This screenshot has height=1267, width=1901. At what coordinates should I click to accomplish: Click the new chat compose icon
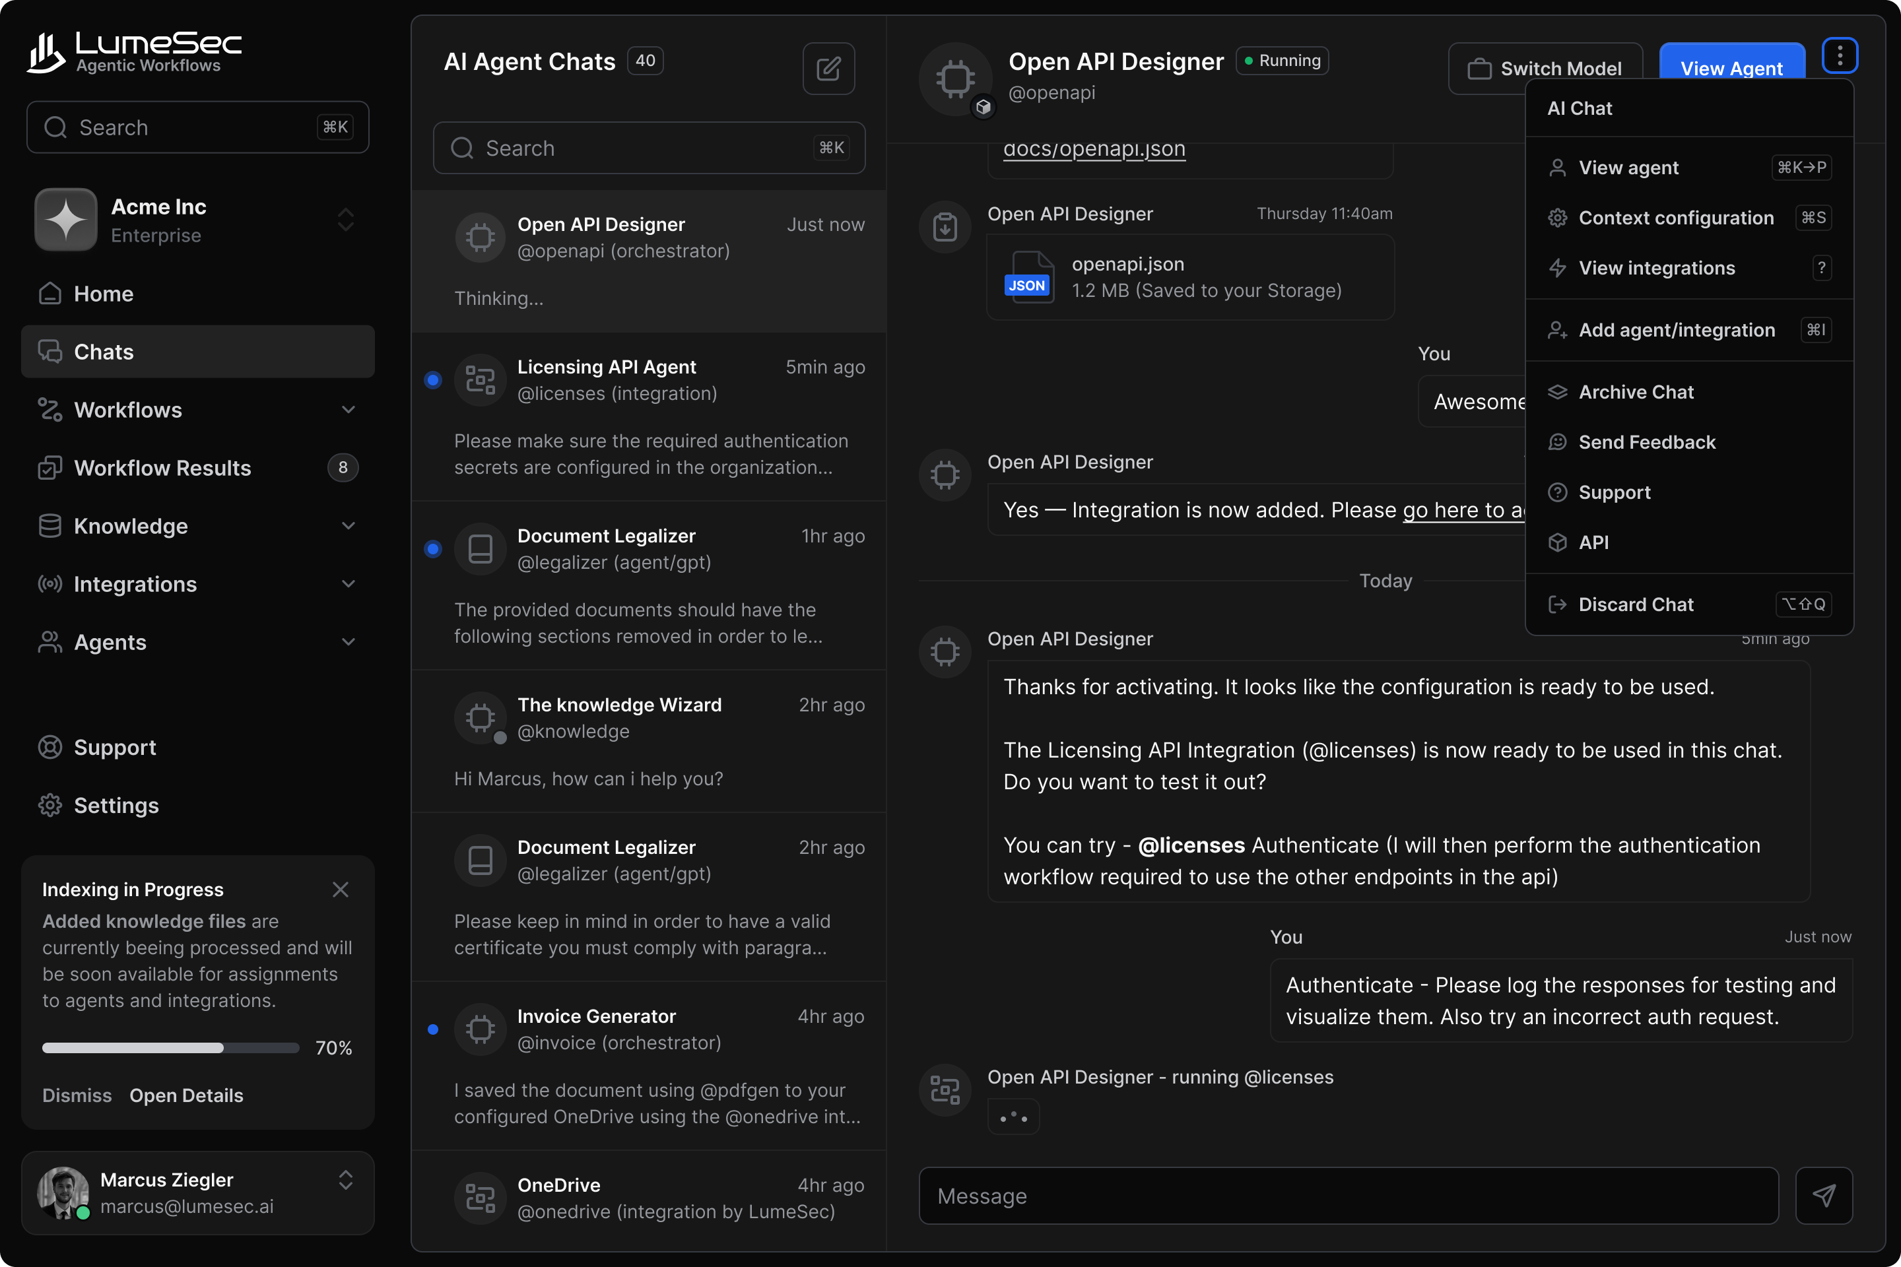[828, 69]
